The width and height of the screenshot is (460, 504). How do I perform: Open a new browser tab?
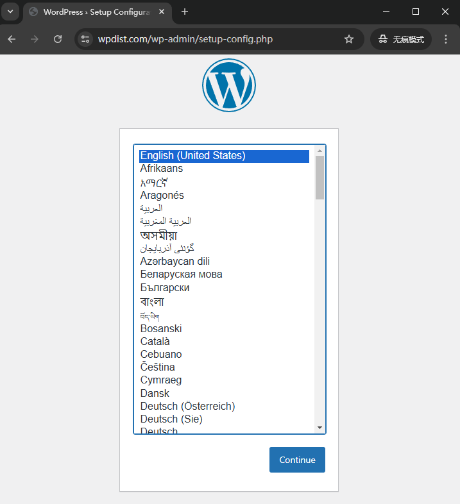[185, 12]
